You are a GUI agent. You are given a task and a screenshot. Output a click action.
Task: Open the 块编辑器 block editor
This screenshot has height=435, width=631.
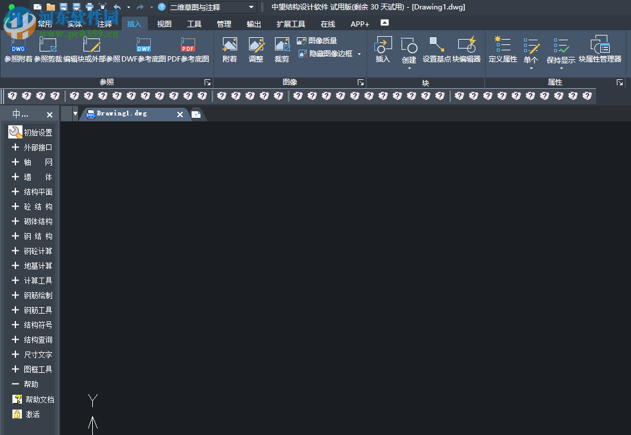(467, 50)
